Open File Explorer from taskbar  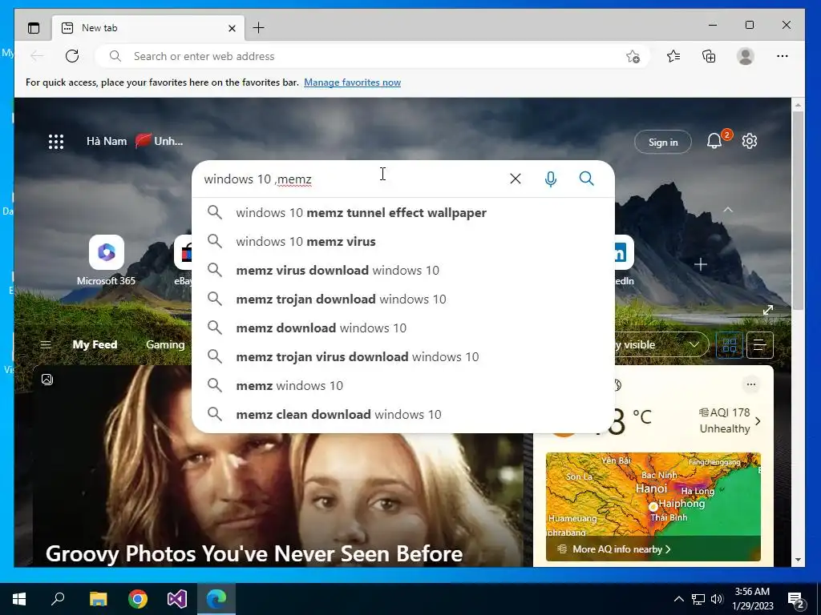tap(98, 599)
